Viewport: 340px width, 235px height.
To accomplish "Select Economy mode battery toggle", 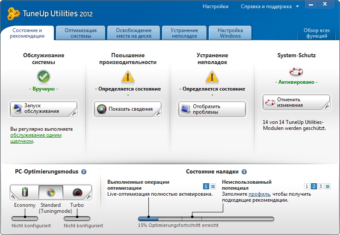I will tap(25, 192).
